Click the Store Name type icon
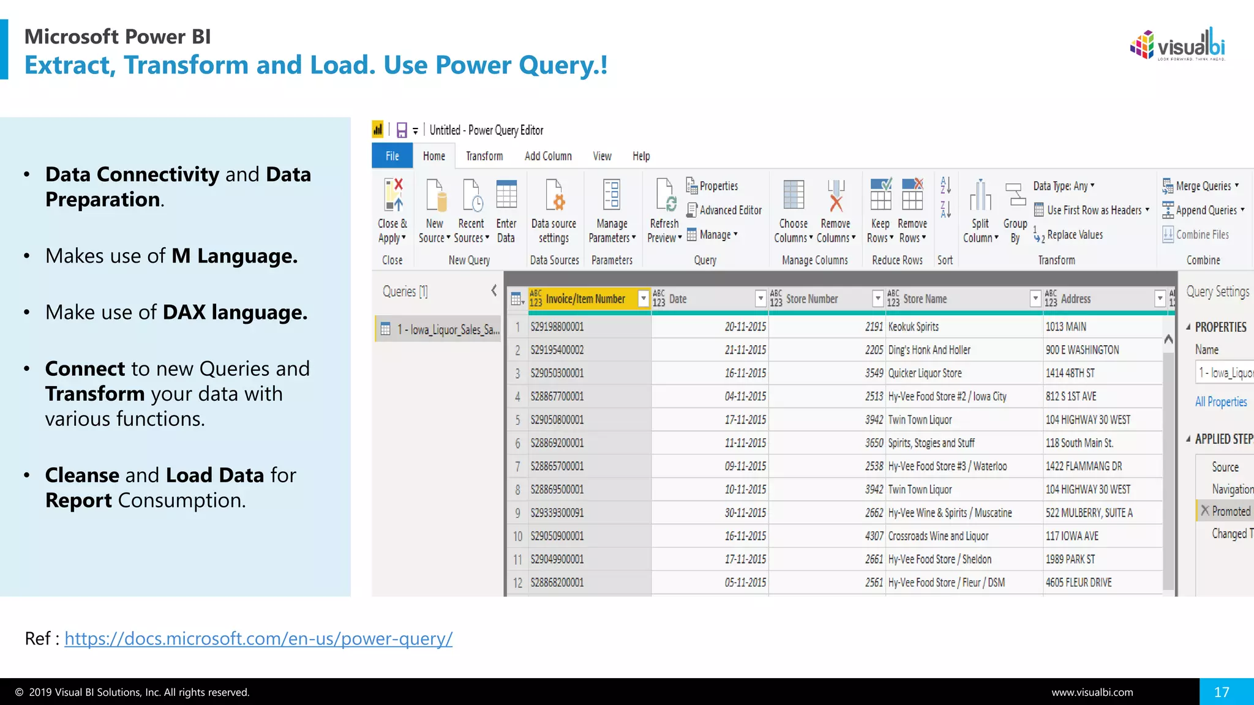Screen dimensions: 1254x705 [893, 299]
